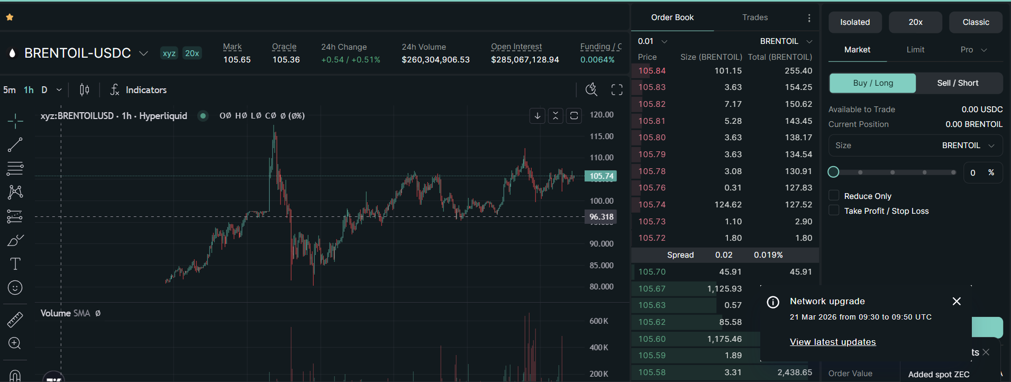Enable Take Profit / Stop Loss checkbox
Image resolution: width=1011 pixels, height=382 pixels.
tap(834, 211)
